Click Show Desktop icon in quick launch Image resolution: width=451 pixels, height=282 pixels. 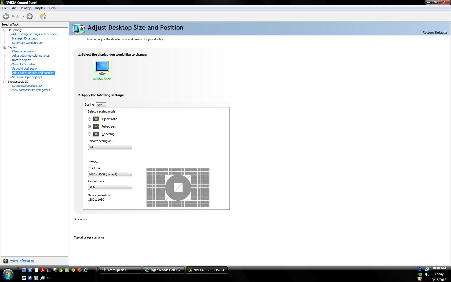click(x=24, y=270)
